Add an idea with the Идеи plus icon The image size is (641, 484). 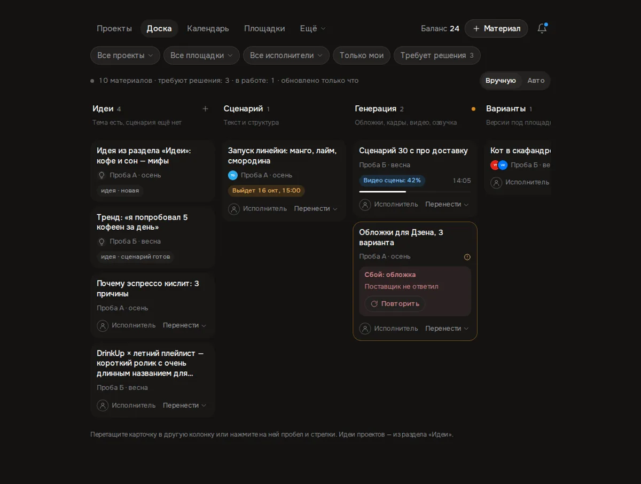coord(205,109)
